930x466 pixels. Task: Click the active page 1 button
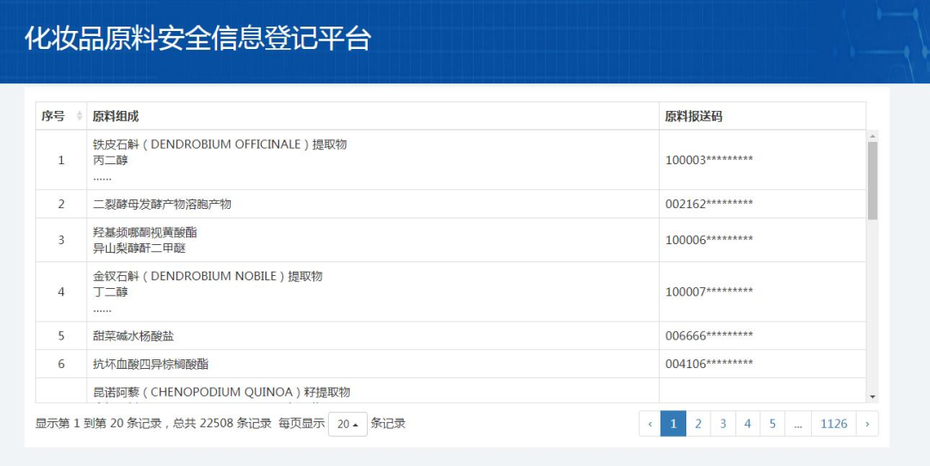point(673,423)
